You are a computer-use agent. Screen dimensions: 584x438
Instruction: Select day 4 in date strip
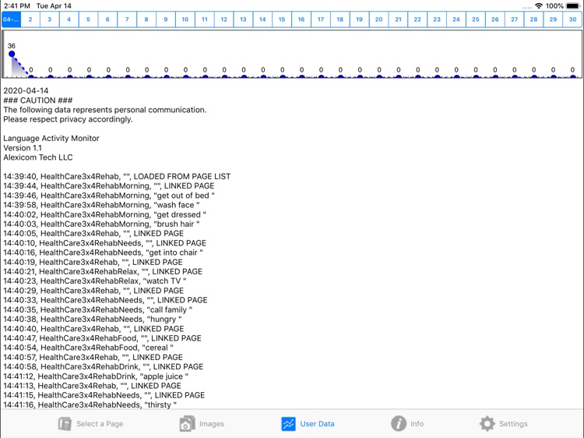[69, 19]
